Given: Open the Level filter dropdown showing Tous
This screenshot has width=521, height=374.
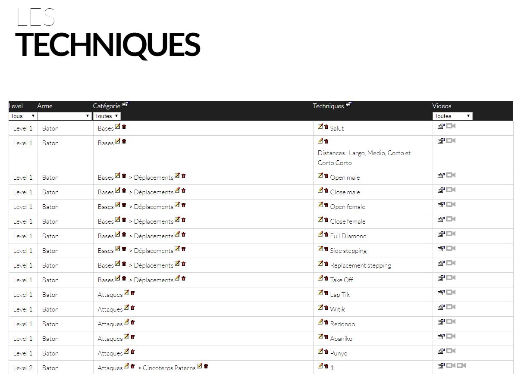Looking at the screenshot, I should (23, 116).
